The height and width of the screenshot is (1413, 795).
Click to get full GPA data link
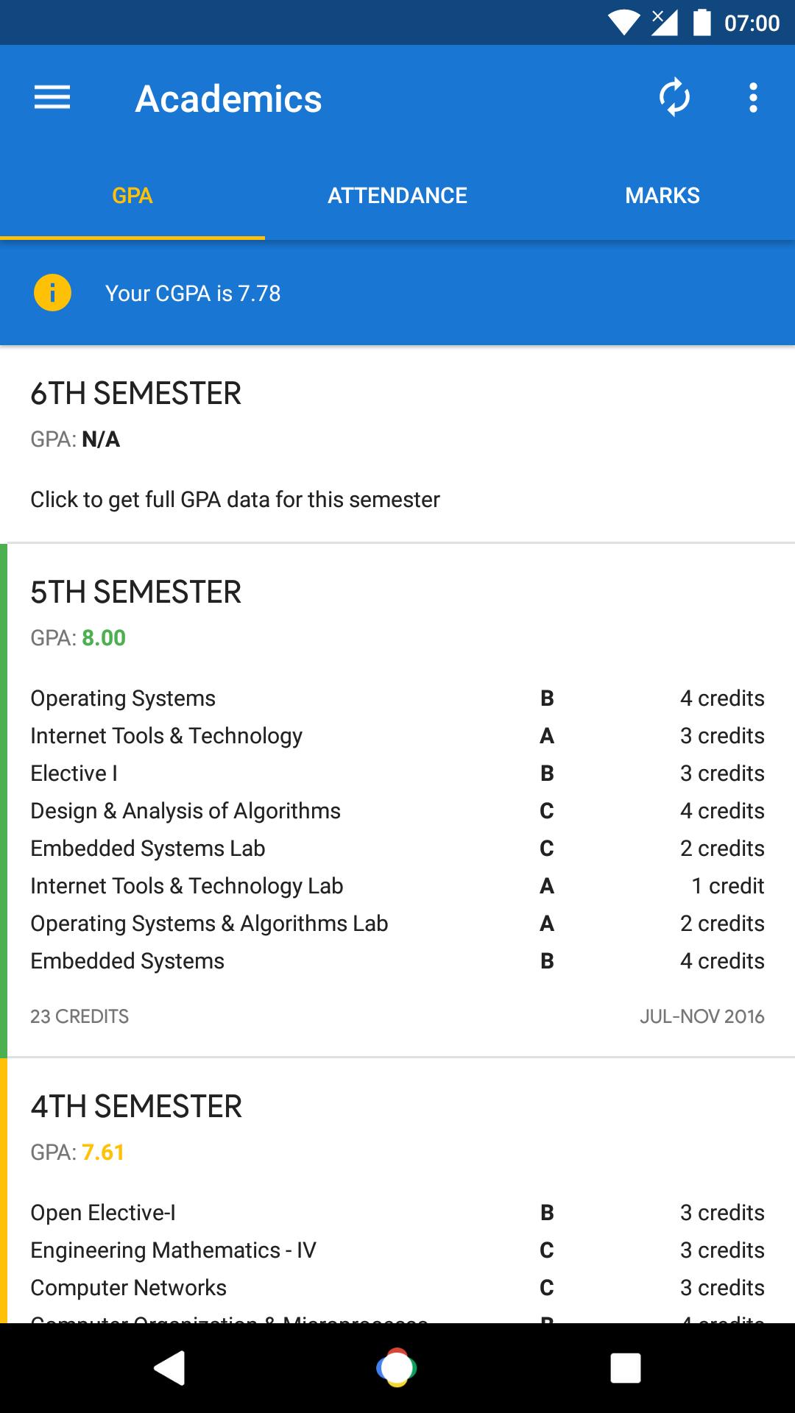tap(235, 500)
